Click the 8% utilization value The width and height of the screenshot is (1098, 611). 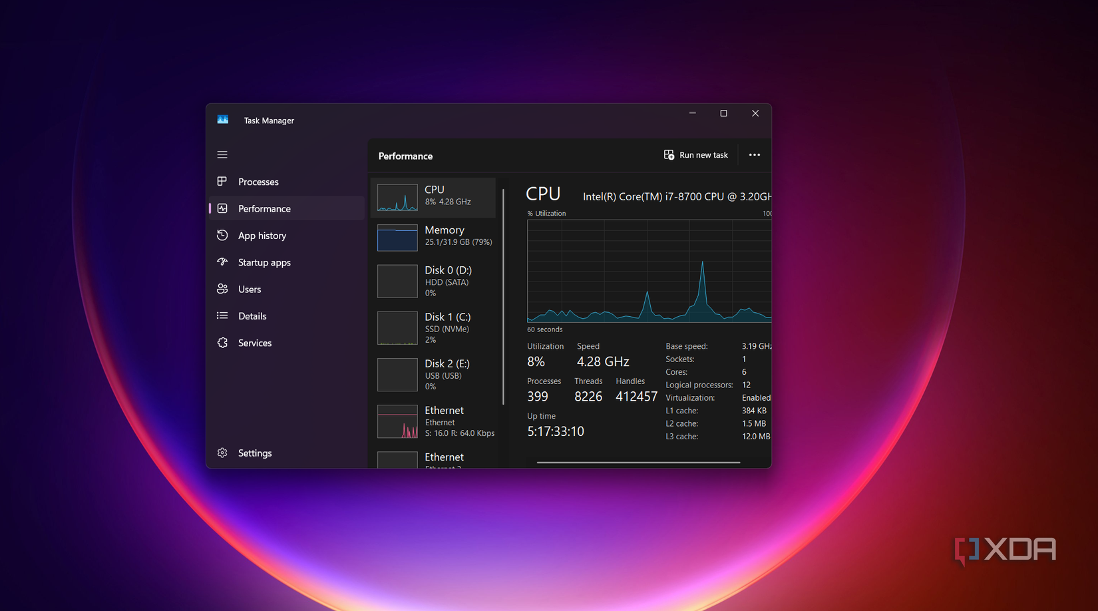click(x=536, y=361)
